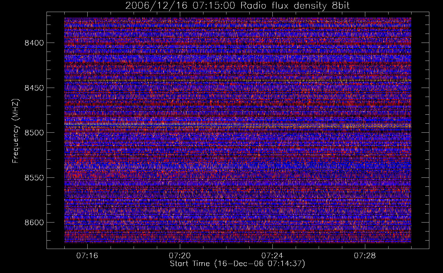Click the 'Start Time (16-Dec-06 07:14:37)' axis title
443x273 pixels.
coord(237,264)
